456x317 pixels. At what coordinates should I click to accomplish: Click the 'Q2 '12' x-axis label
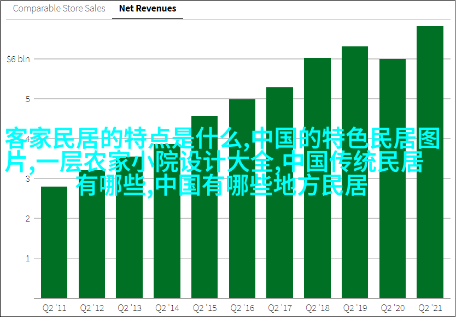92,308
